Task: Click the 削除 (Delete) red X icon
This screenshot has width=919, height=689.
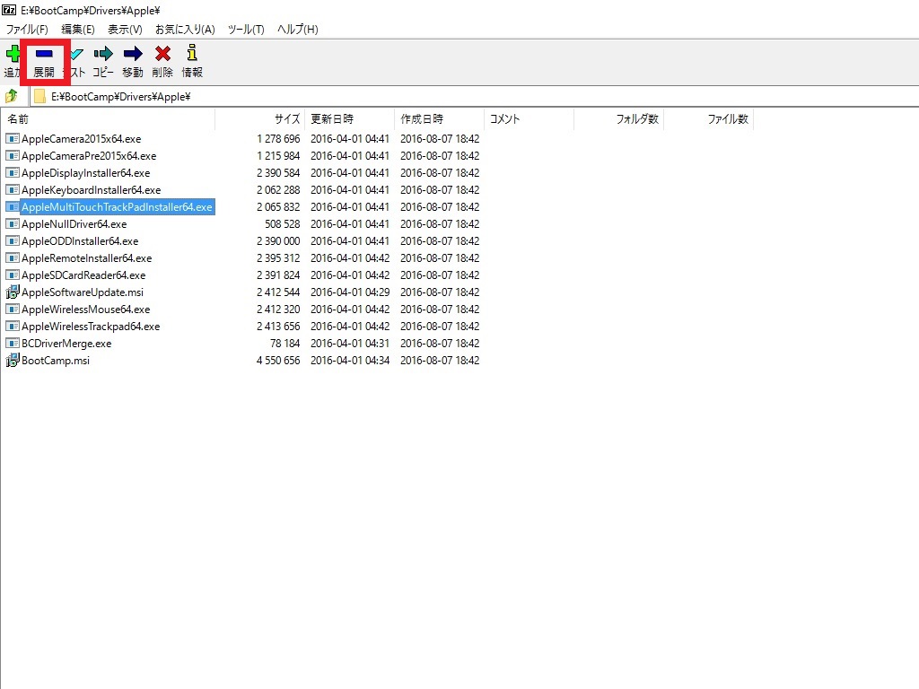Action: tap(163, 54)
